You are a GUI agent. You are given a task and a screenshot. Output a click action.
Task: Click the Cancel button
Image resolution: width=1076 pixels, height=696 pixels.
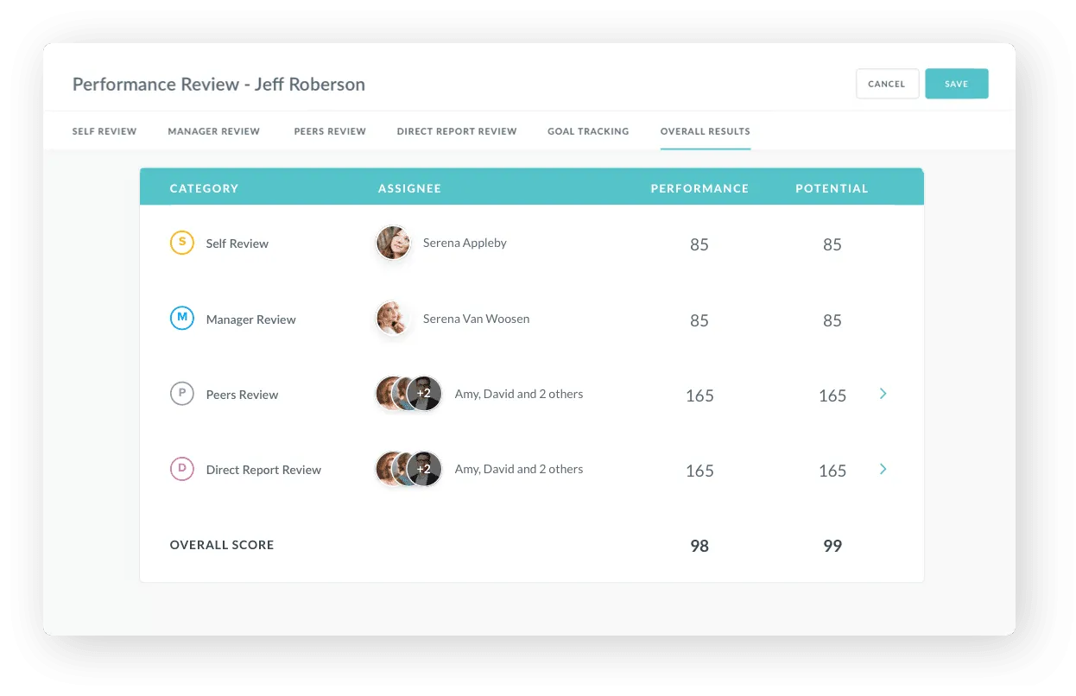tap(887, 84)
